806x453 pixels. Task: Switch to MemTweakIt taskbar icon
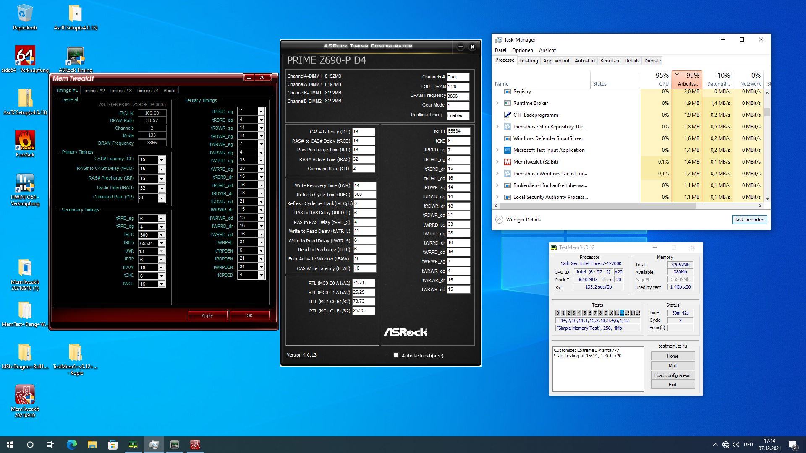(x=195, y=445)
